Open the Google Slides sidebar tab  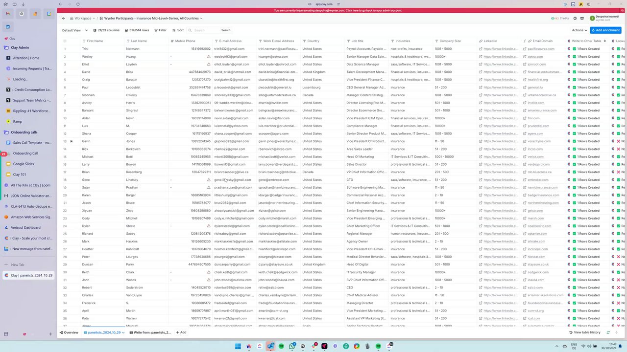[28, 164]
